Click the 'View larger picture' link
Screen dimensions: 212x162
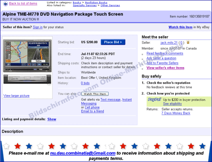(16, 96)
